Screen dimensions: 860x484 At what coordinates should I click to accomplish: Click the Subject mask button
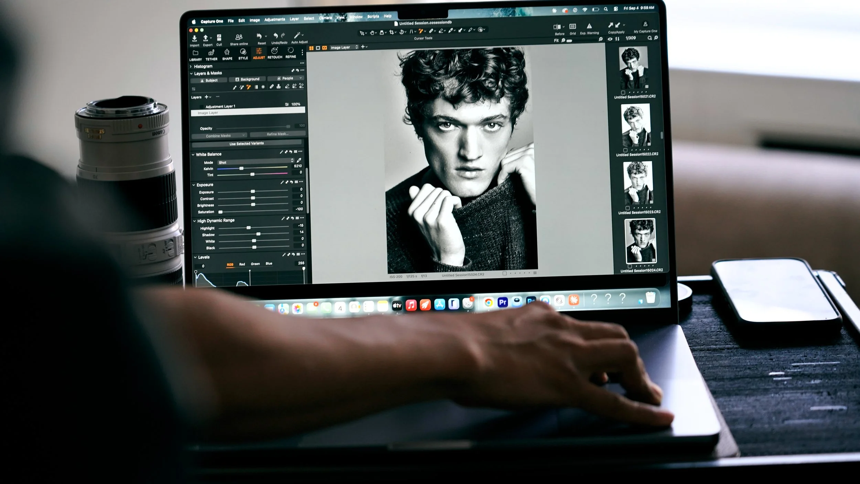point(209,80)
